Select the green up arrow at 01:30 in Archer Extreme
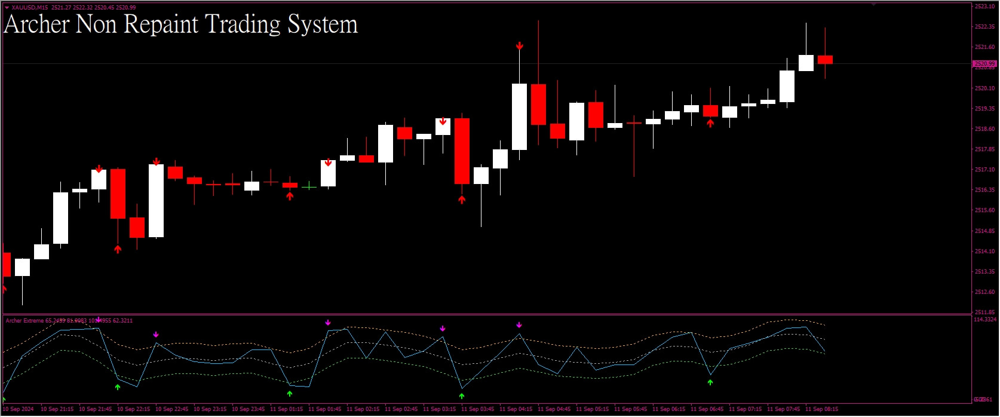The height and width of the screenshot is (417, 1000). pyautogui.click(x=290, y=394)
